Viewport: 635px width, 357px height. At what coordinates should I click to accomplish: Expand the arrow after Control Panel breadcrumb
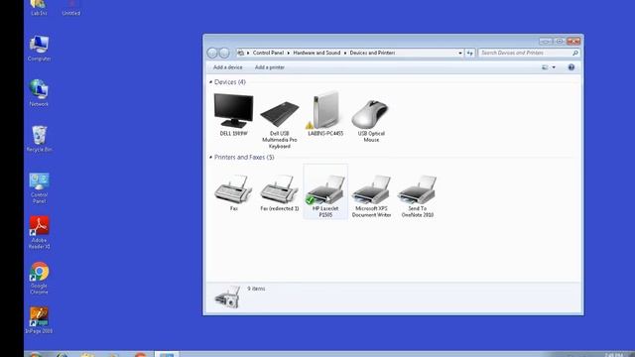(289, 53)
